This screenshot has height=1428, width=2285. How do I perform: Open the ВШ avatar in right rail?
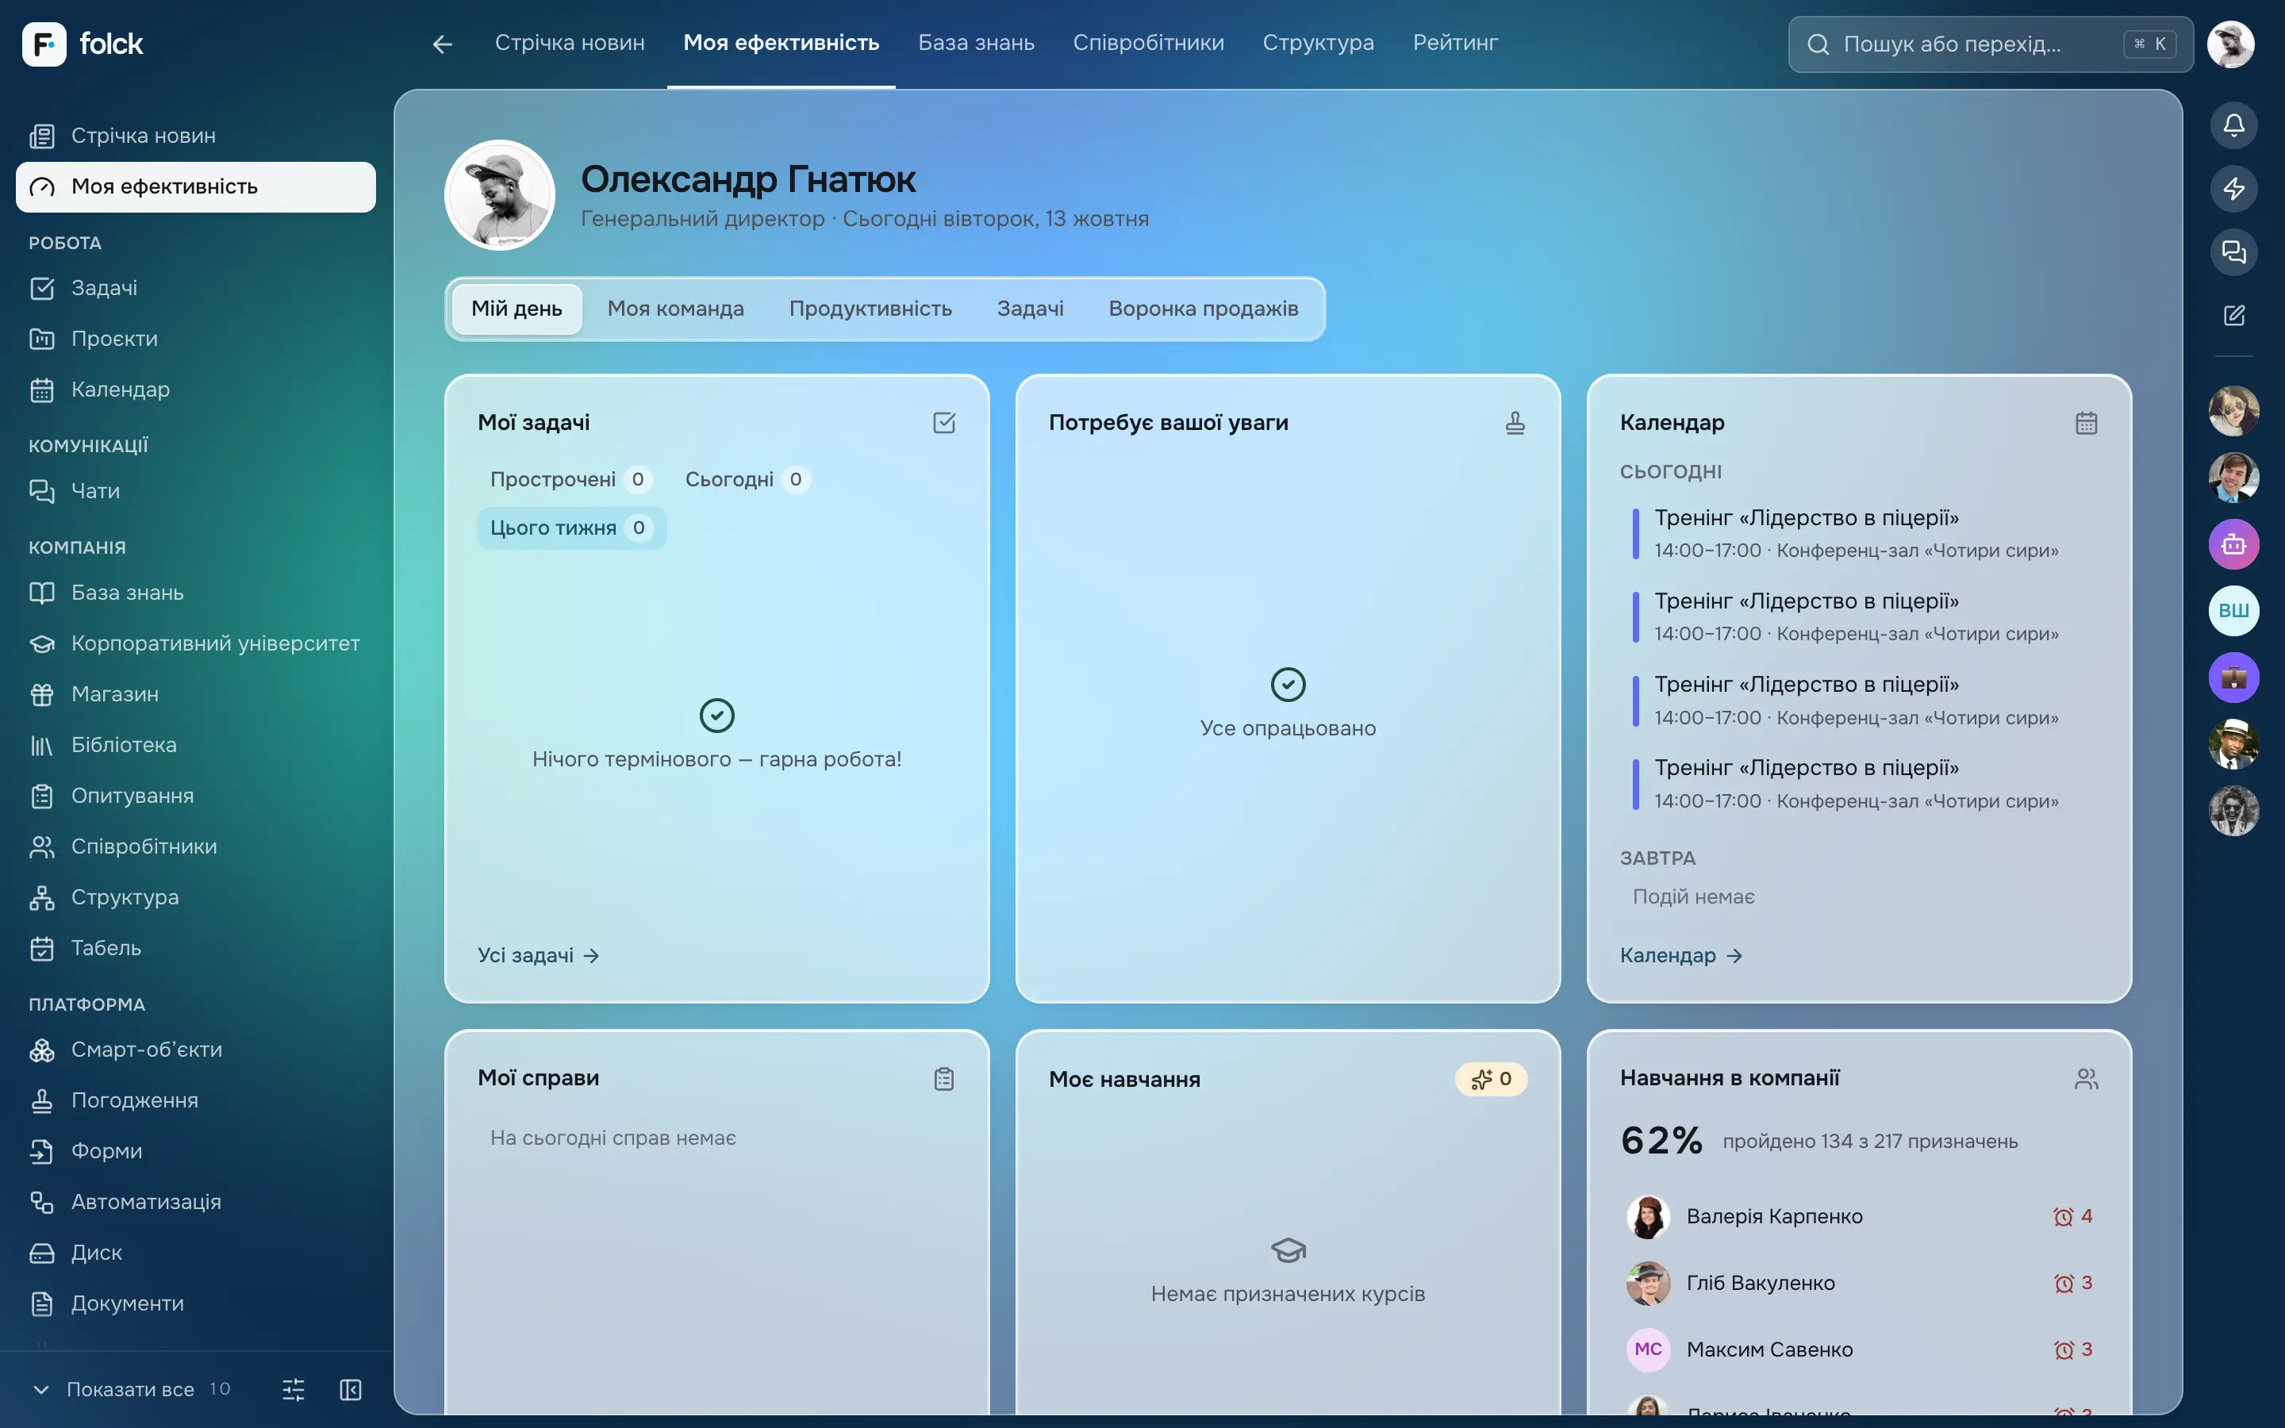pos(2233,611)
